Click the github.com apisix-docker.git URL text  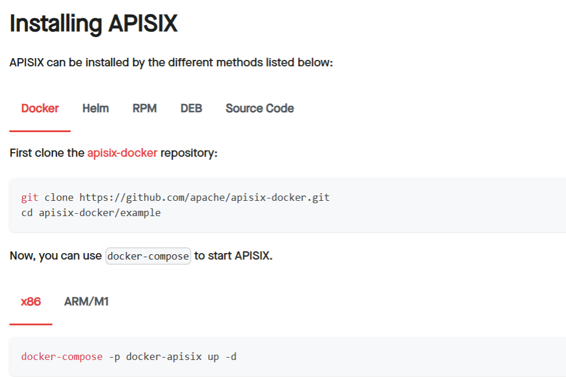point(205,197)
